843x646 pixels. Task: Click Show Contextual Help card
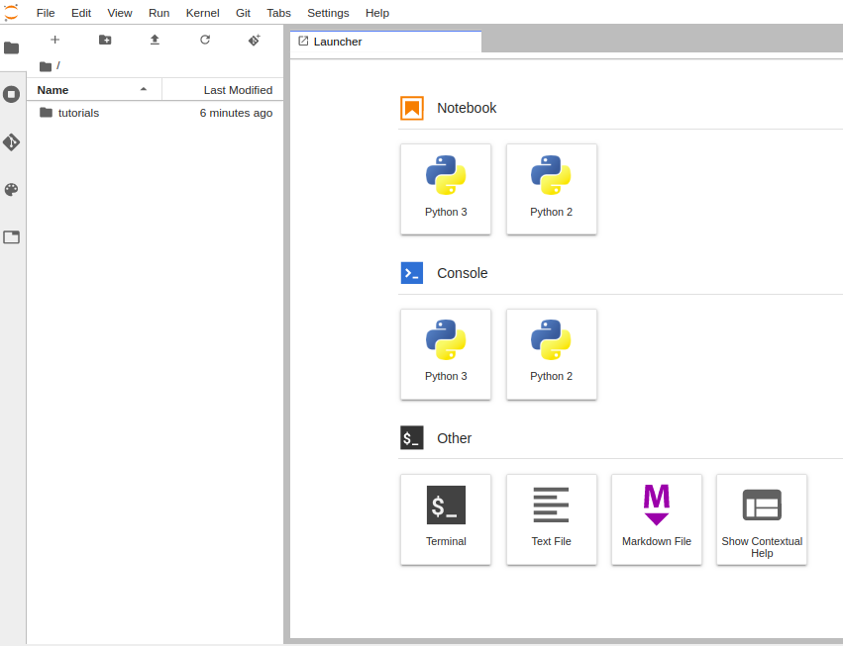pyautogui.click(x=762, y=519)
